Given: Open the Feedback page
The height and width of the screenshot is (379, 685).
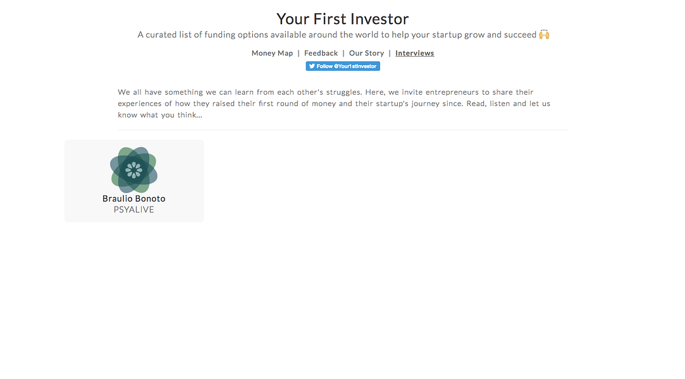Looking at the screenshot, I should tap(321, 53).
